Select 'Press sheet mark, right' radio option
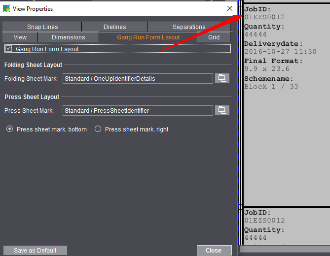The height and width of the screenshot is (256, 330). tap(98, 129)
